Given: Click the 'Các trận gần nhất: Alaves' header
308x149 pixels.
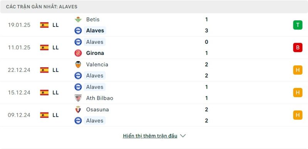Looking at the screenshot, I should point(42,7).
